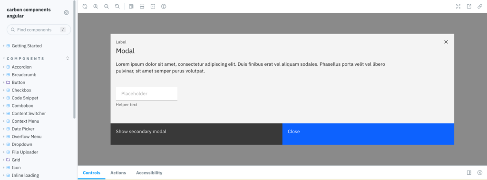Open the sidebar settings gear
Screen dimensions: 487x180
[x=66, y=13]
